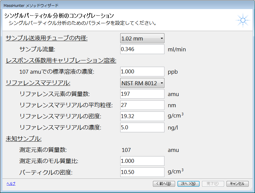Viewport: 255px width, 193px height.
Task: Click the 107 amu standard concentration field
Action: [142, 72]
